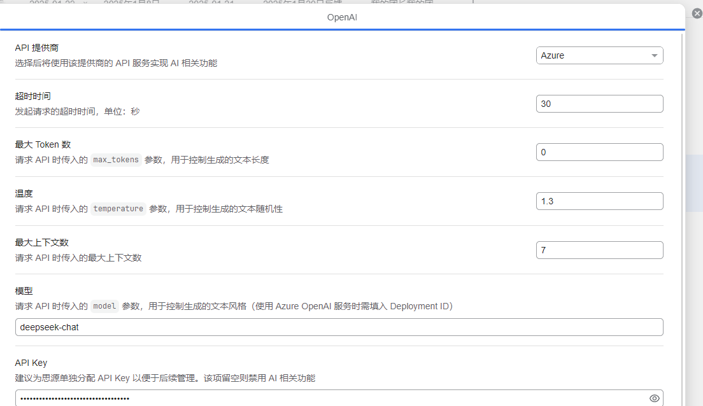Toggle API Key visibility with the eye icon
Image resolution: width=703 pixels, height=406 pixels.
(x=654, y=398)
